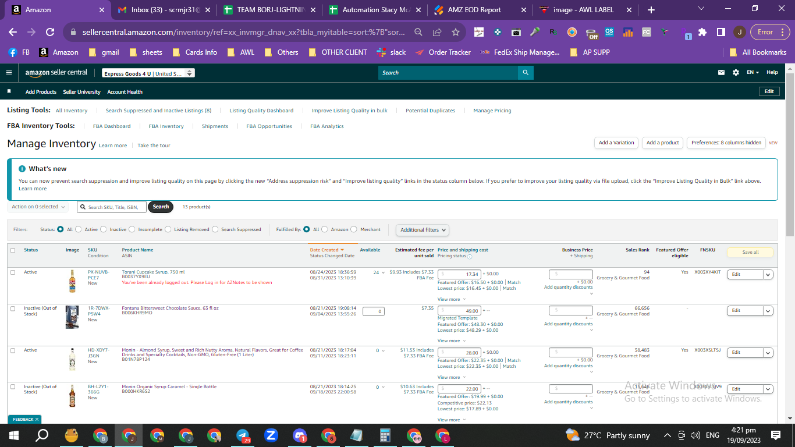
Task: Check the Torani Cupcake Syrup row checkbox
Action: click(13, 272)
